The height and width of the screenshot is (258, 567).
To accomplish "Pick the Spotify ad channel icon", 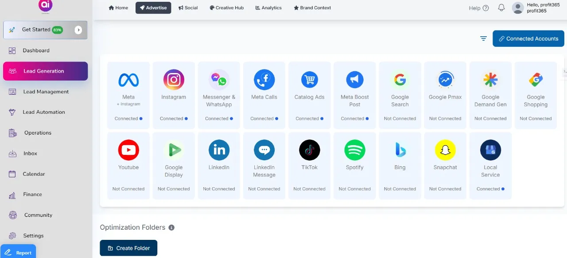I will pos(354,150).
